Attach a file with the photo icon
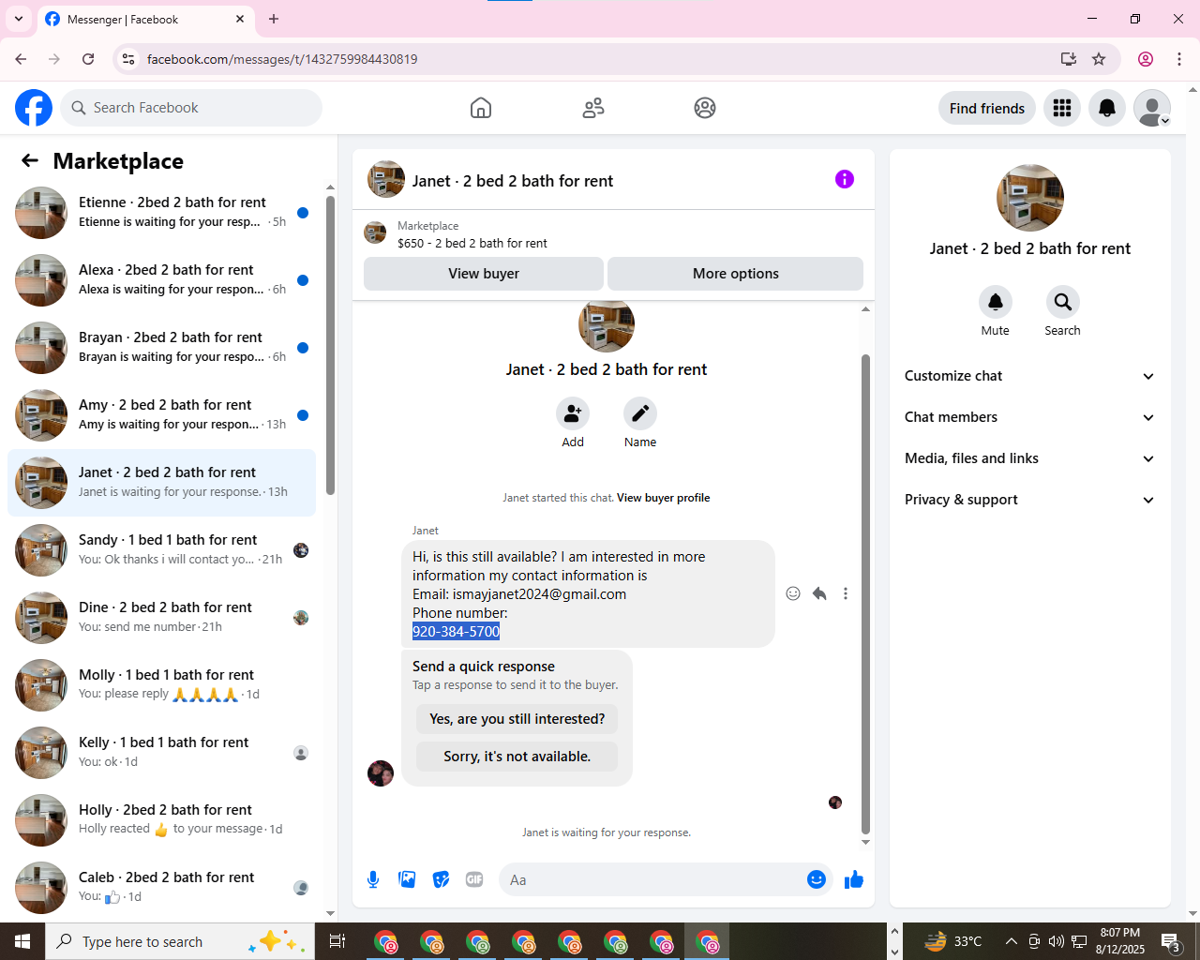 (x=407, y=879)
